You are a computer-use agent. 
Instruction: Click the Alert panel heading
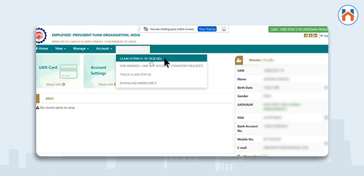[49, 99]
